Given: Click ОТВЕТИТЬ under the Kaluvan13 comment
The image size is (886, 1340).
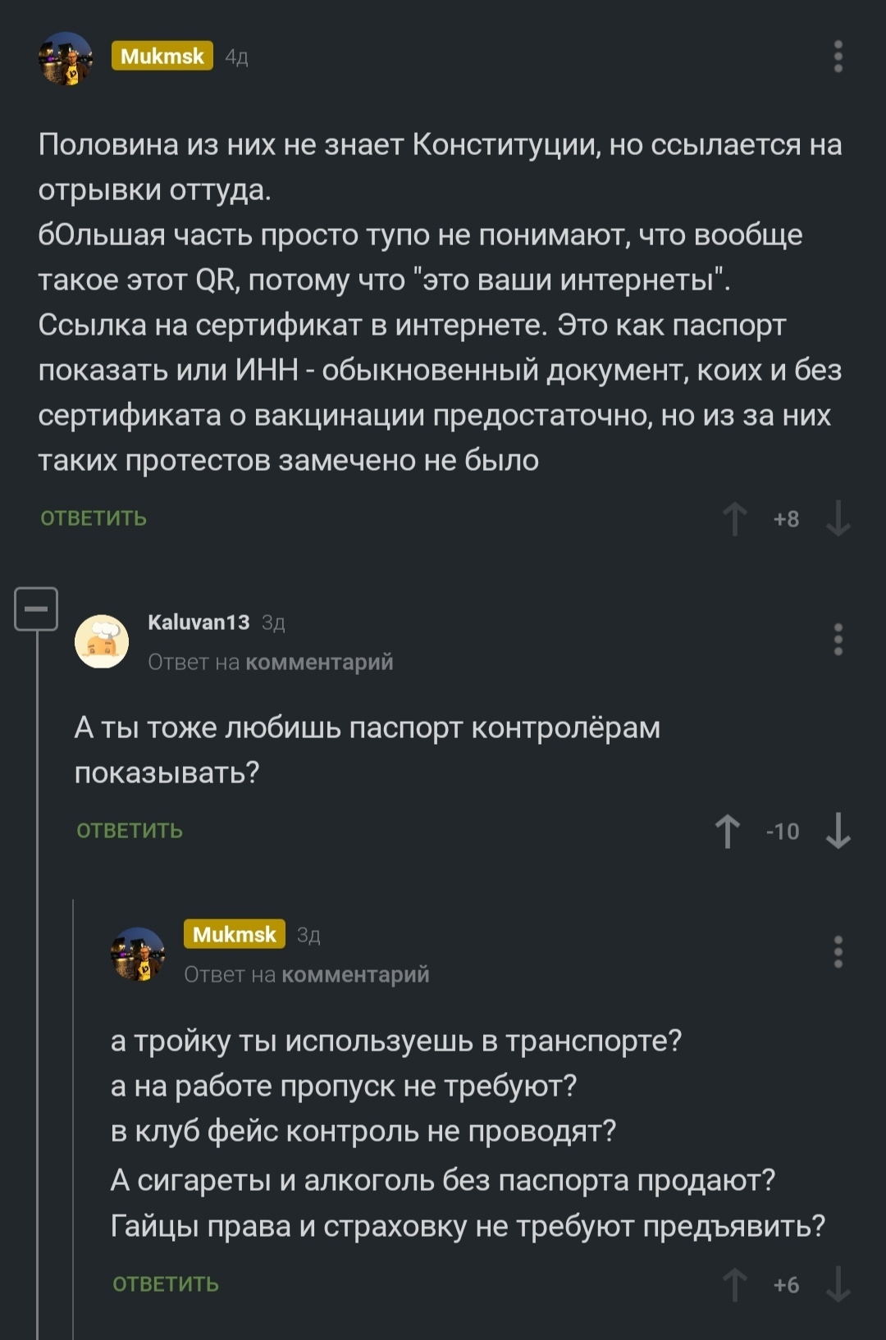Looking at the screenshot, I should (130, 831).
